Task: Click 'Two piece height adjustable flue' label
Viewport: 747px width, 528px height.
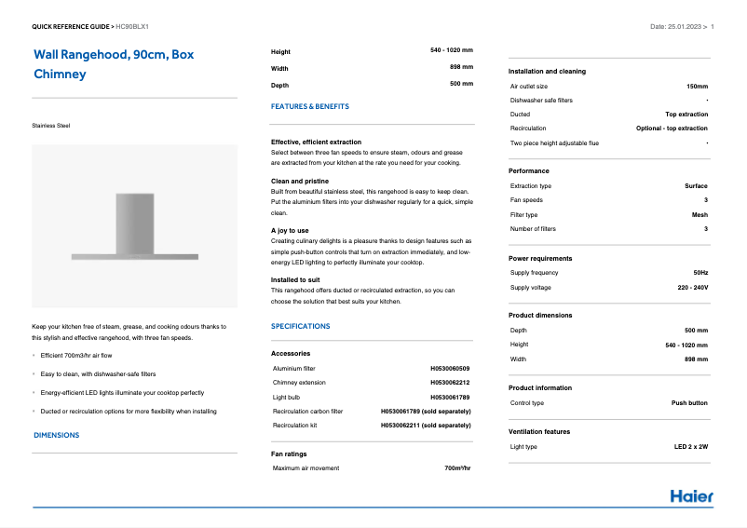Action: pos(554,142)
